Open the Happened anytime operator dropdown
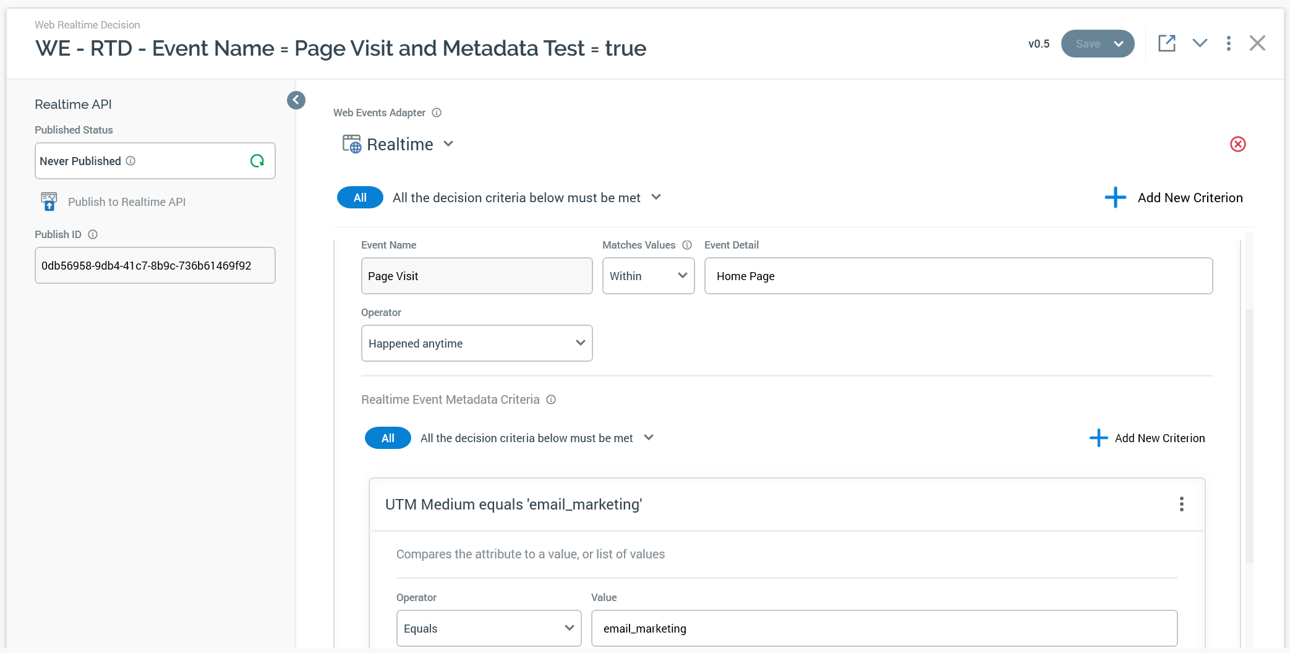The image size is (1290, 653). [476, 343]
